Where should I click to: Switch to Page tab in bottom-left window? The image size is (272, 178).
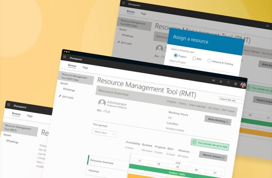tap(30, 116)
